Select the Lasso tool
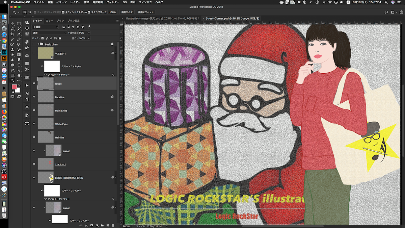 pyautogui.click(x=12, y=29)
